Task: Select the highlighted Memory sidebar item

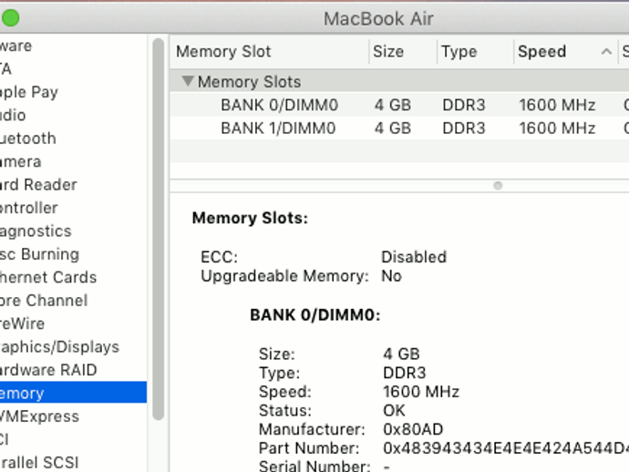Action: [x=73, y=393]
